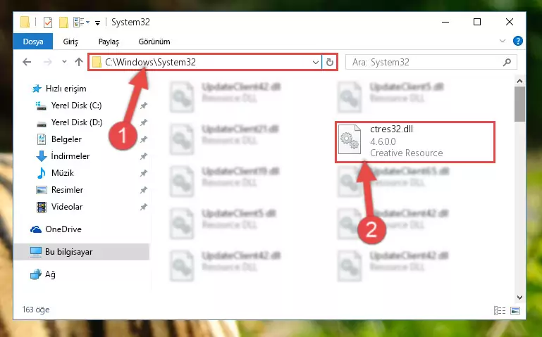Toggle pin next to Videolar
The width and height of the screenshot is (542, 337).
point(144,207)
